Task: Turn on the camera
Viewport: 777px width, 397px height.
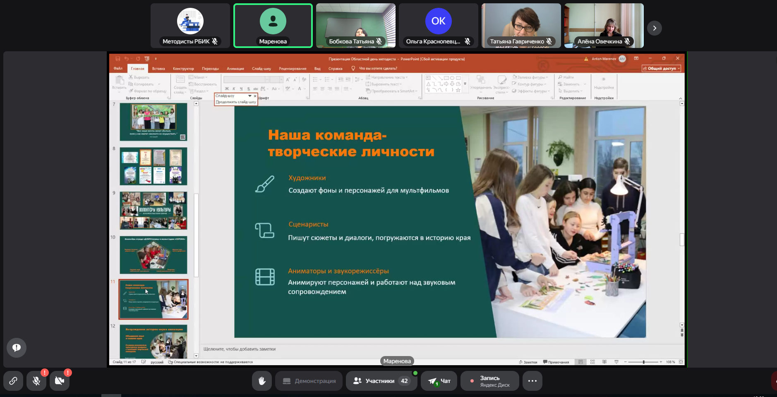Action: [60, 381]
